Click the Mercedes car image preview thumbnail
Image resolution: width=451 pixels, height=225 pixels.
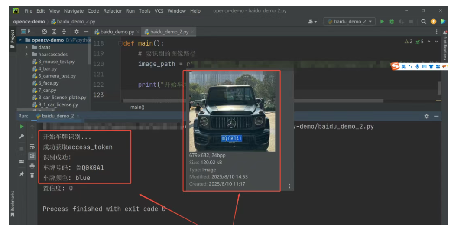[232, 111]
